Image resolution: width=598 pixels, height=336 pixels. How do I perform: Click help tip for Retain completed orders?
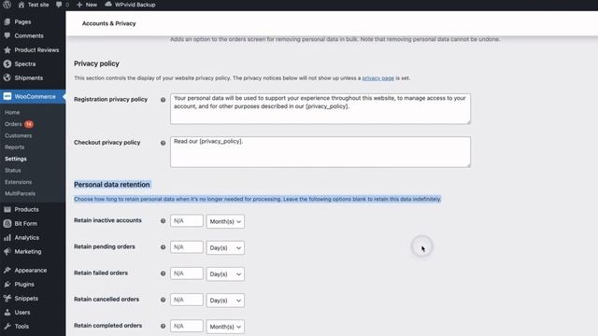coord(163,326)
